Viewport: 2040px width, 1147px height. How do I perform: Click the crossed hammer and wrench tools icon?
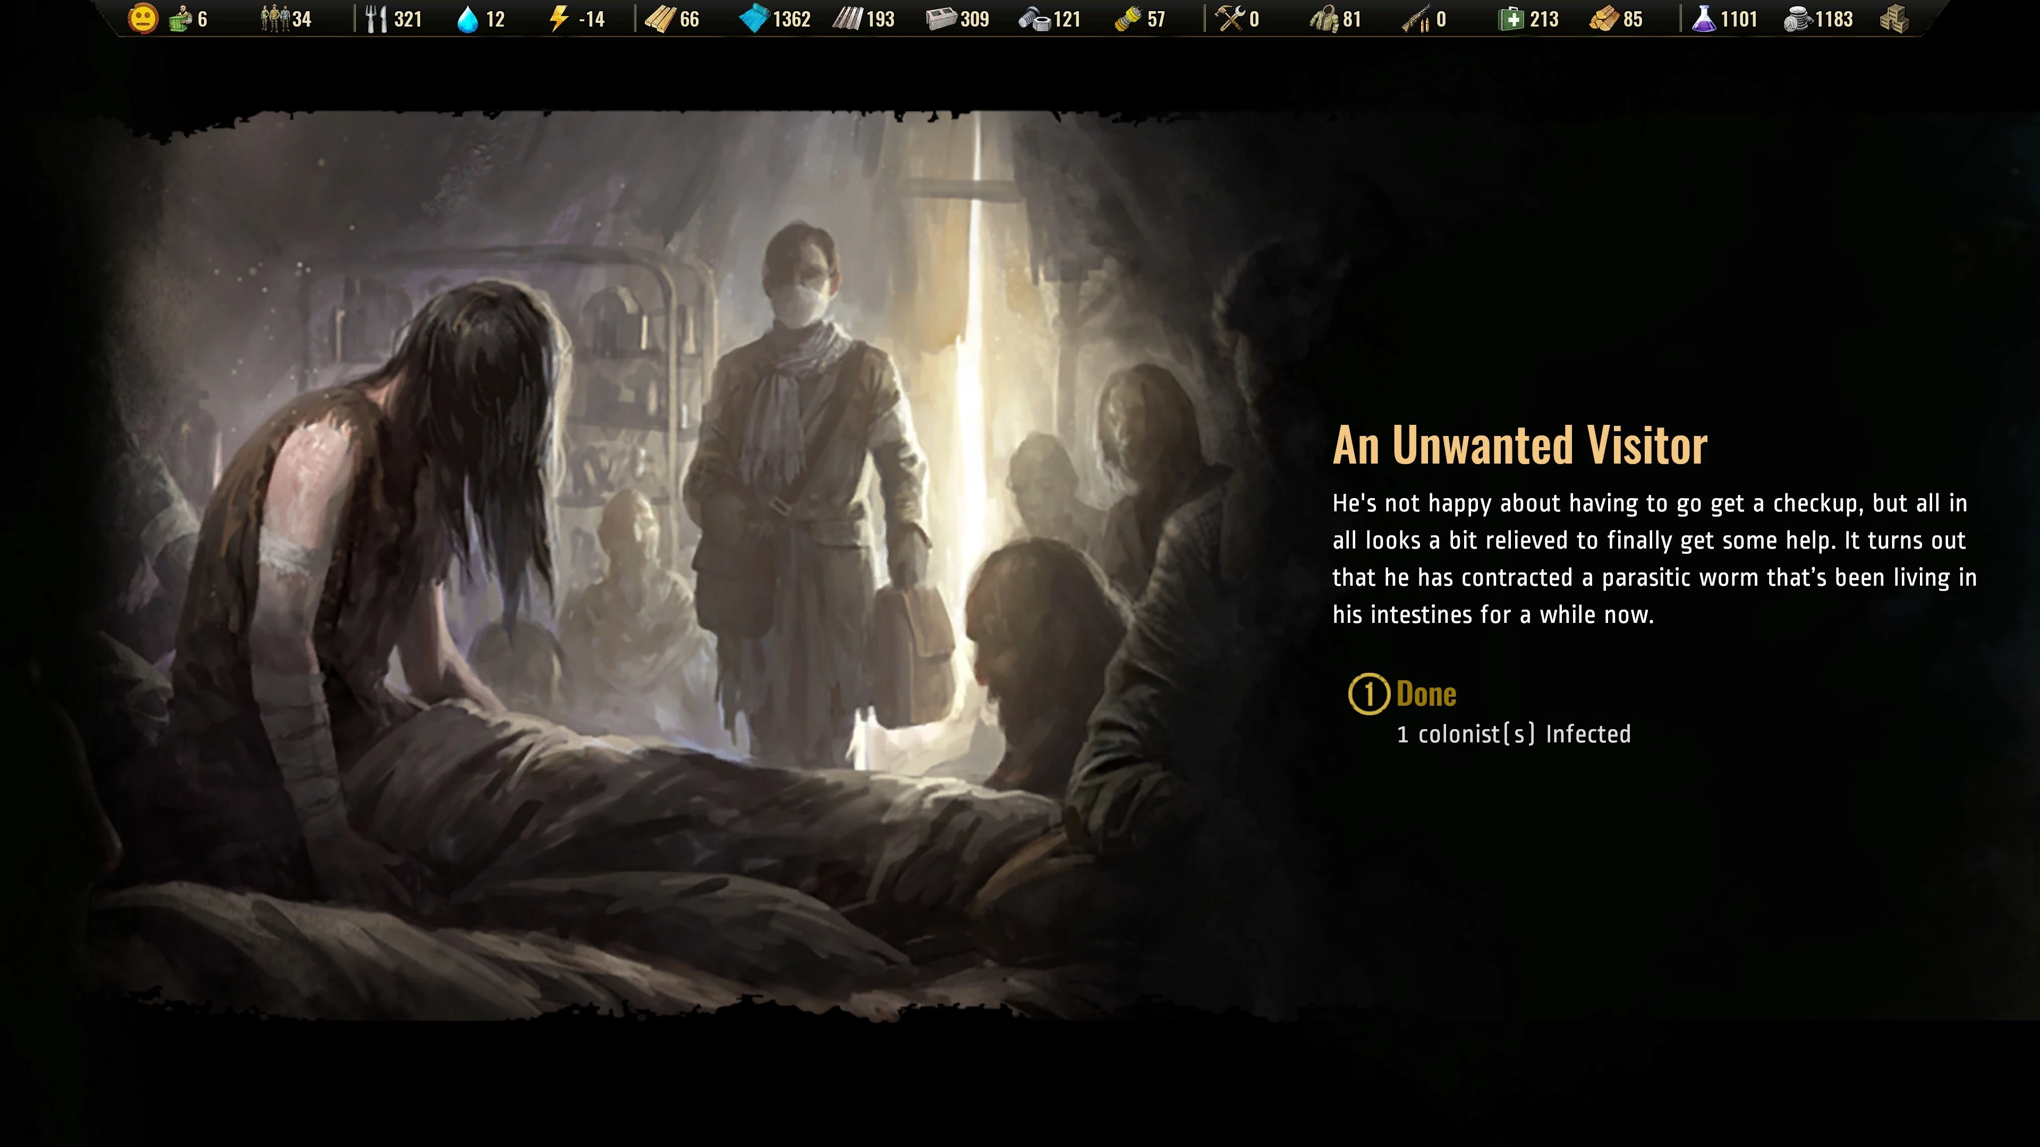1230,19
